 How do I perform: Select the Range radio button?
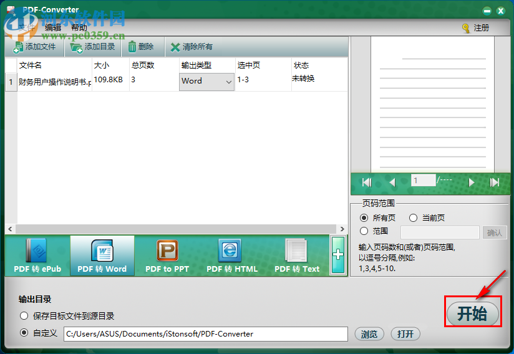364,231
